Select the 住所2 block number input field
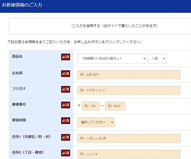 coord(129,154)
